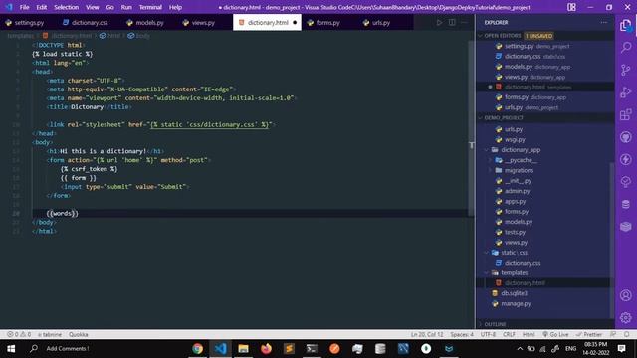637x358 pixels.
Task: Collapse the static\css folder
Action: click(x=487, y=253)
